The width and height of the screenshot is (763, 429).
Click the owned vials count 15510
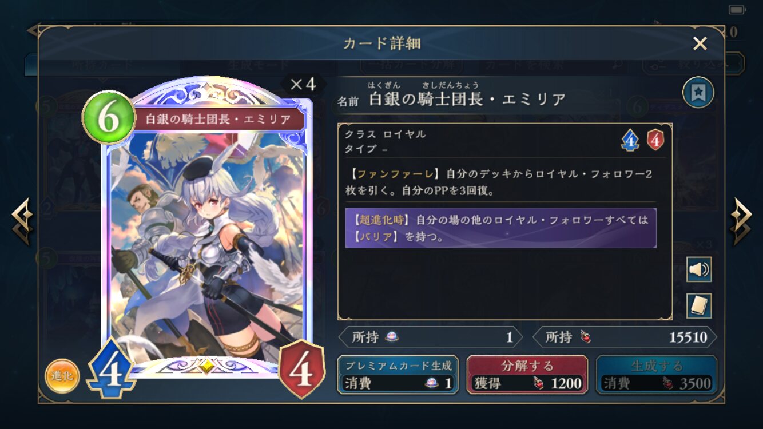click(x=688, y=337)
